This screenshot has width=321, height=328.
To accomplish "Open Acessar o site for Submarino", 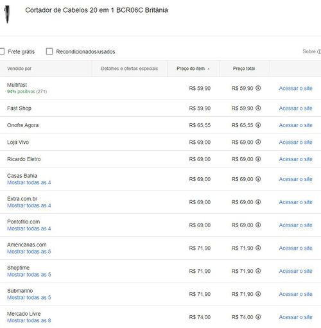I will point(295,294).
